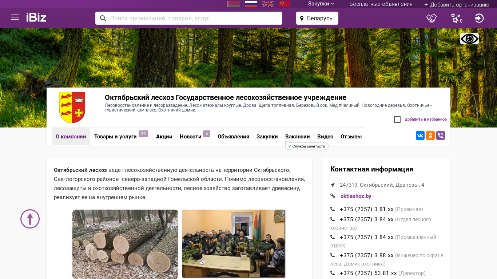This screenshot has width=497, height=279.
Task: Switch to the Видео tab
Action: tap(325, 137)
